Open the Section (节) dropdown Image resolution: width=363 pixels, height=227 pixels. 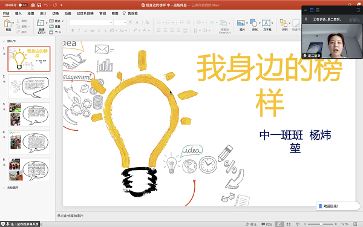tap(55, 32)
